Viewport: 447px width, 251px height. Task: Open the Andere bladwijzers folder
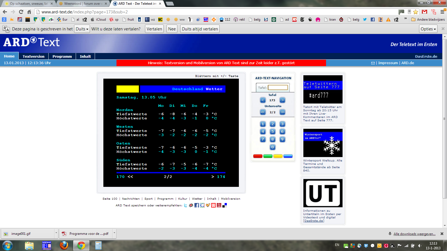pyautogui.click(x=428, y=20)
